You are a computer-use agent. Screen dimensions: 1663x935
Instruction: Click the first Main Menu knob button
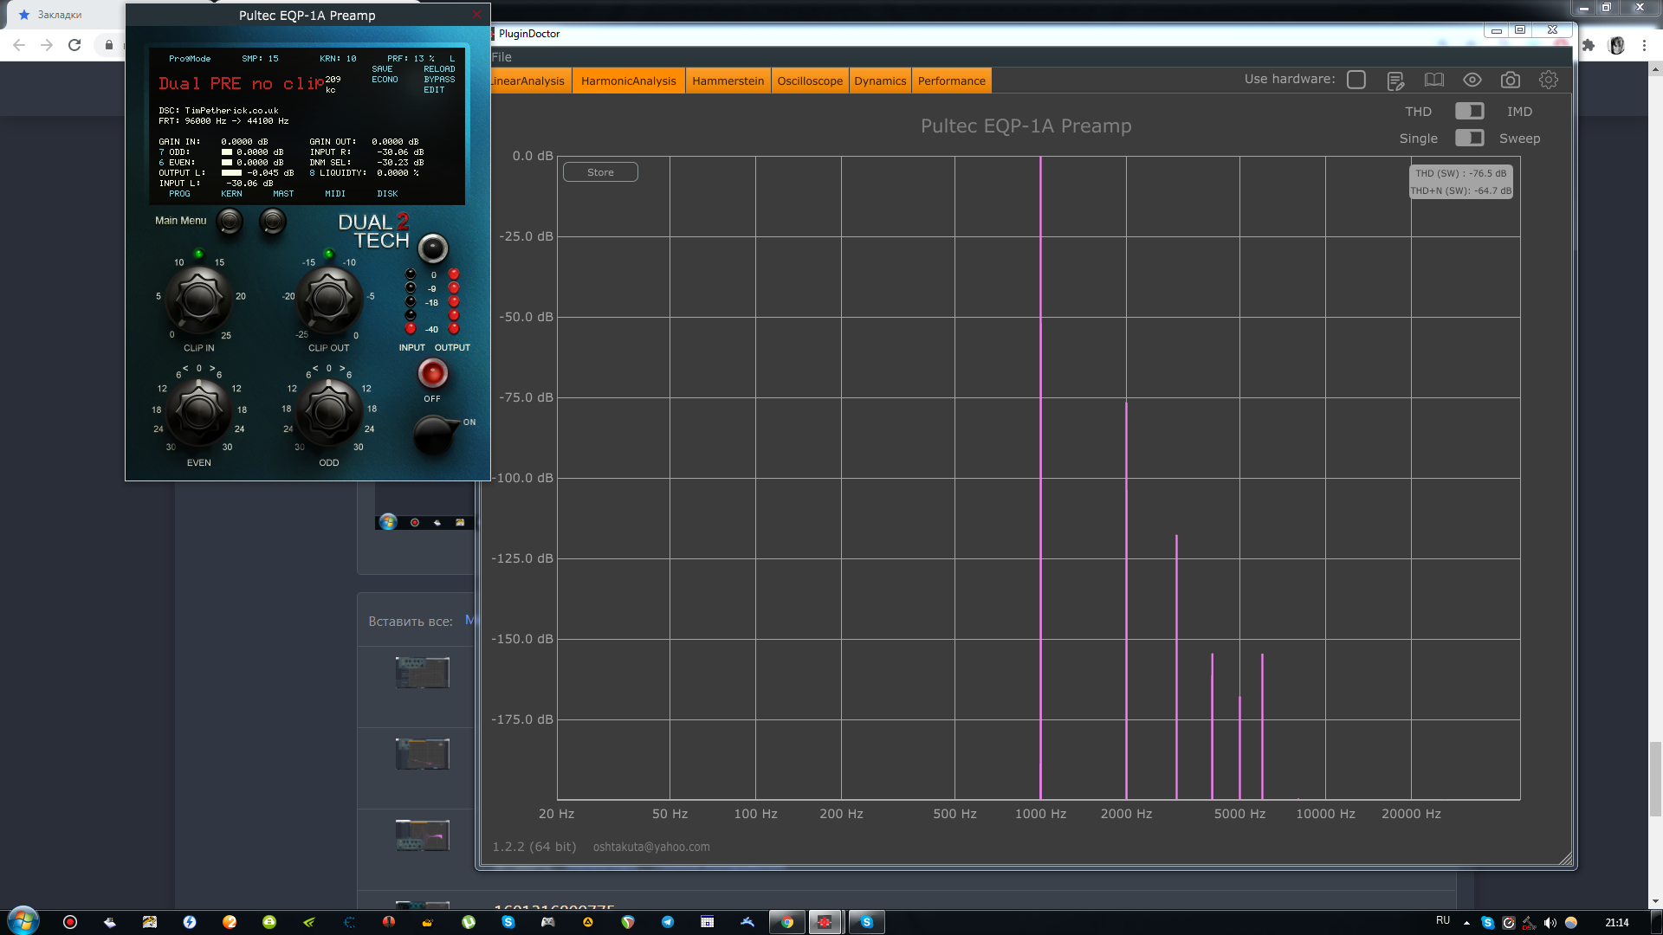pos(230,222)
